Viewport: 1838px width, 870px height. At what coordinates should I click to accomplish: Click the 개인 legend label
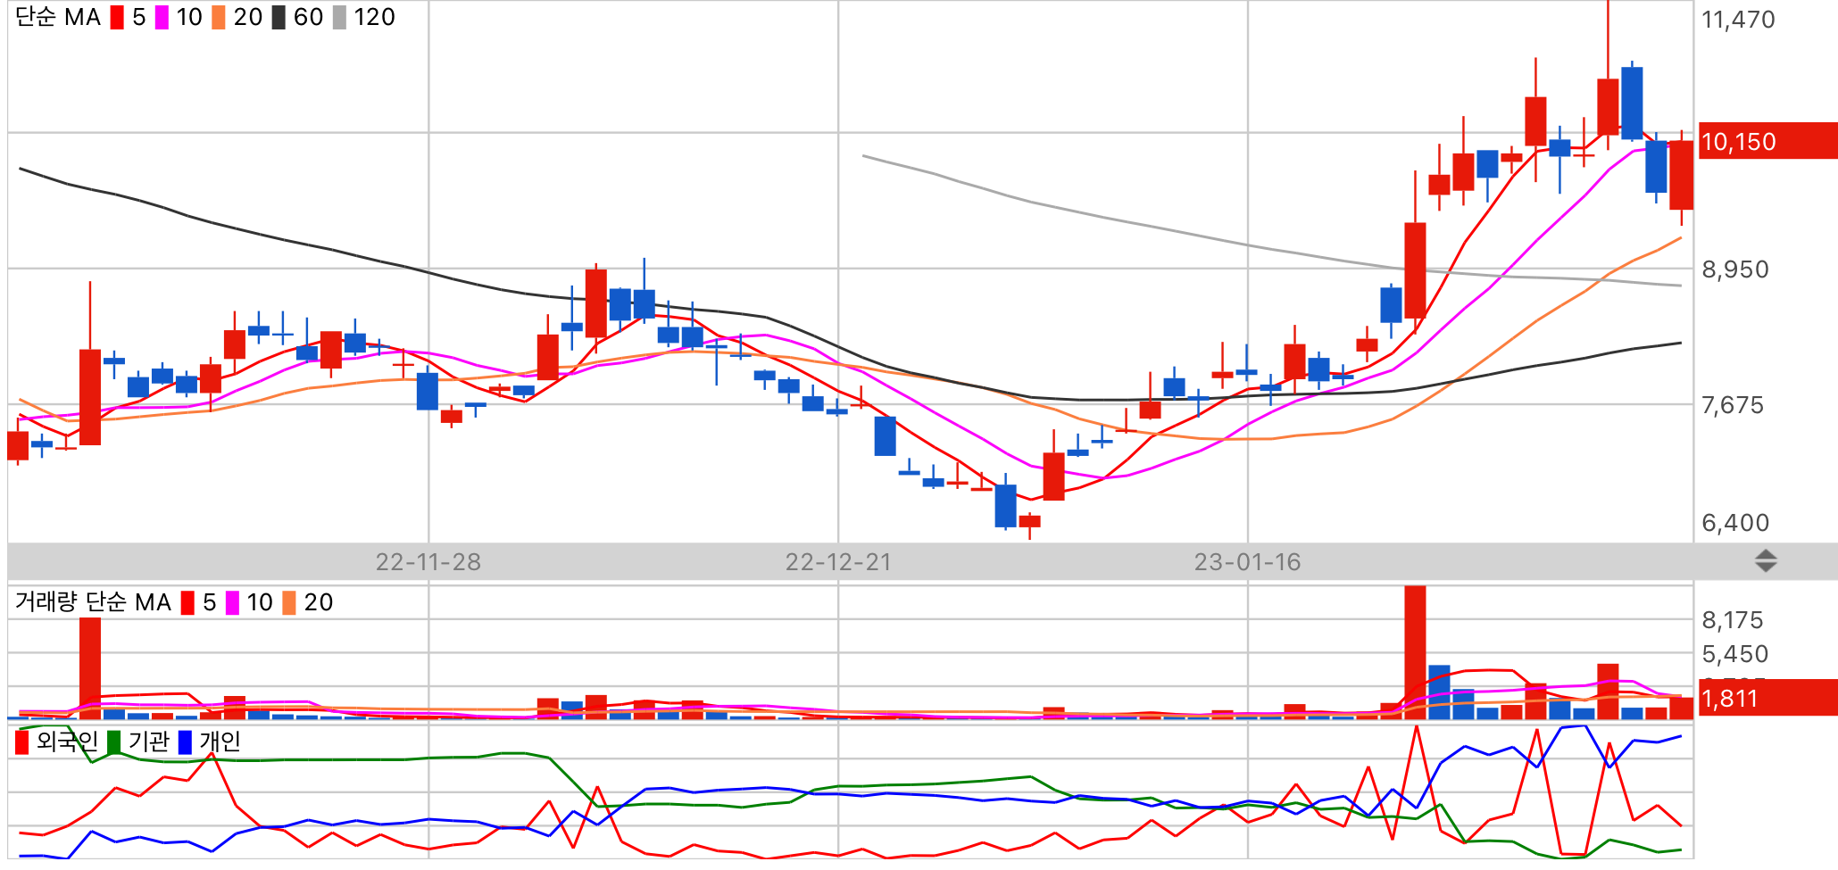[220, 742]
